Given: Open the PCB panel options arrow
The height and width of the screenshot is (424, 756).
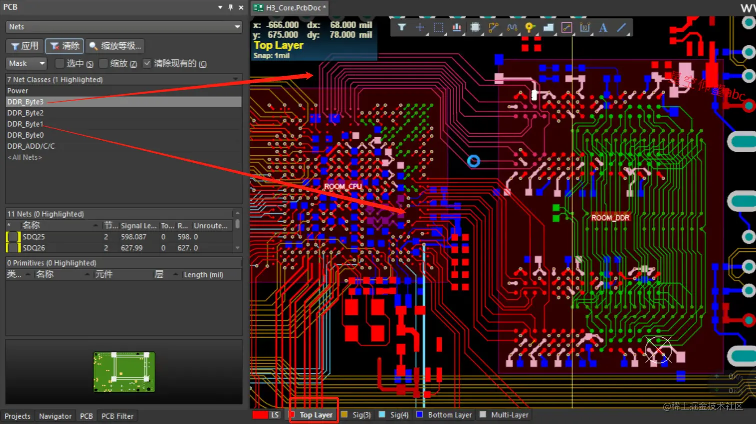Looking at the screenshot, I should [x=220, y=7].
